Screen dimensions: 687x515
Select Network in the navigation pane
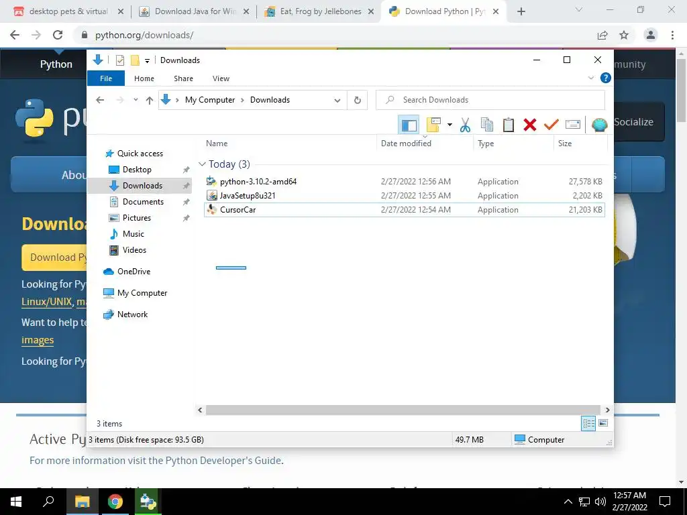pos(132,314)
